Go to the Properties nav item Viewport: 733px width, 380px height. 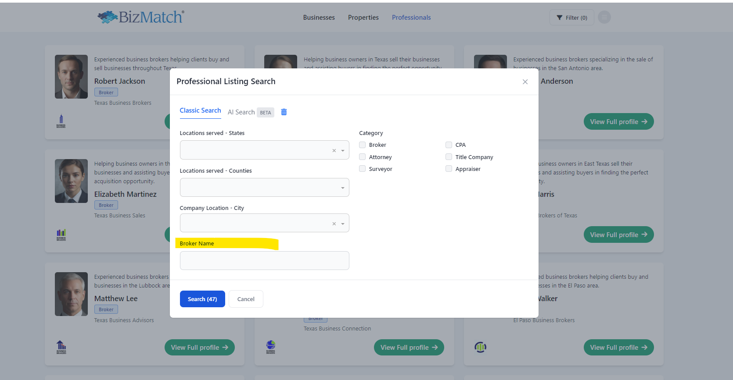point(363,18)
